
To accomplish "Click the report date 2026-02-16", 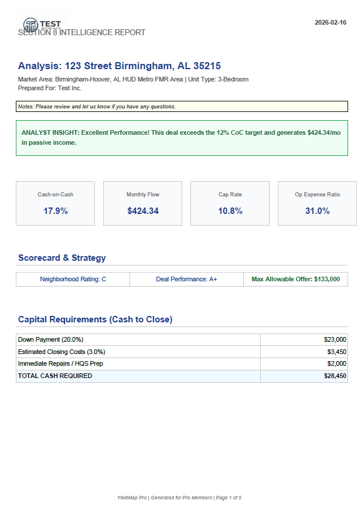I will pyautogui.click(x=331, y=22).
